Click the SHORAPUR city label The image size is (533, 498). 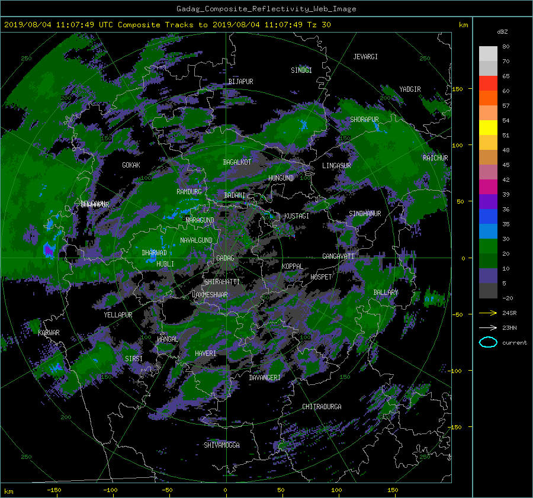[364, 120]
